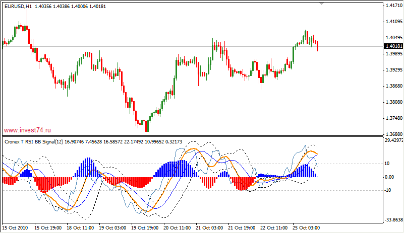Screen dimensions: 404x233
Task: Click the 15 Oct 2010 date label
Action: [x=16, y=228]
